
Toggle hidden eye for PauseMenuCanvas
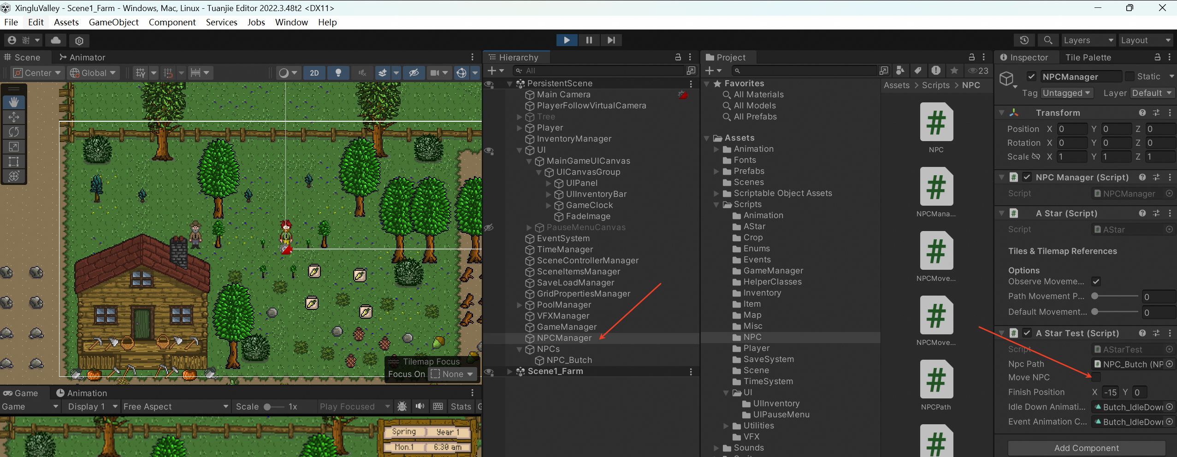tap(489, 228)
